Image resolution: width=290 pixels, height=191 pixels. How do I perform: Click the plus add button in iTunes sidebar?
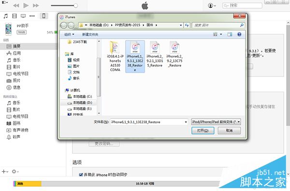click(x=5, y=172)
